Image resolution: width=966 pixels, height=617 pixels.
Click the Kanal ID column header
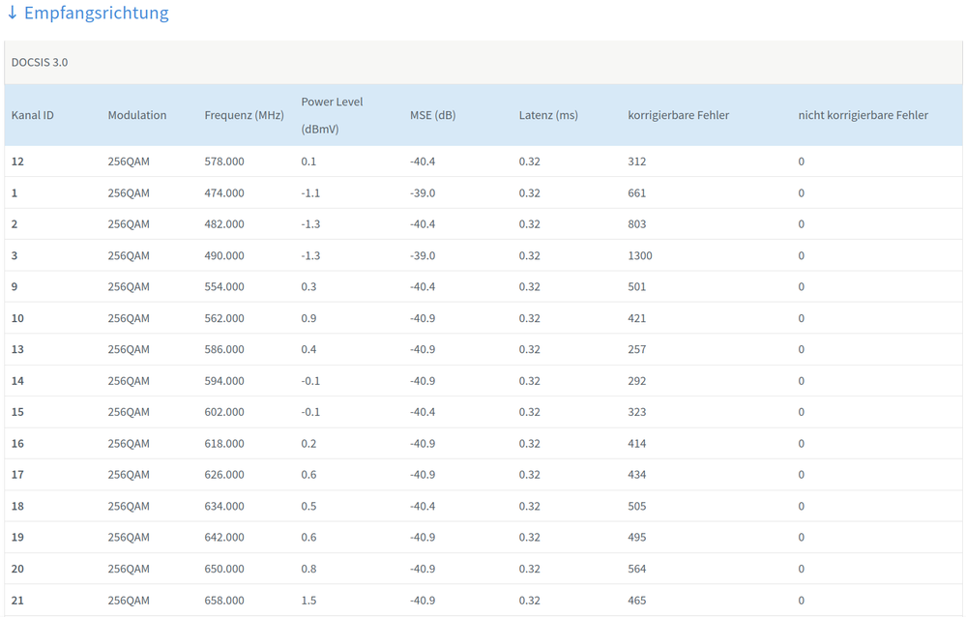tap(33, 115)
